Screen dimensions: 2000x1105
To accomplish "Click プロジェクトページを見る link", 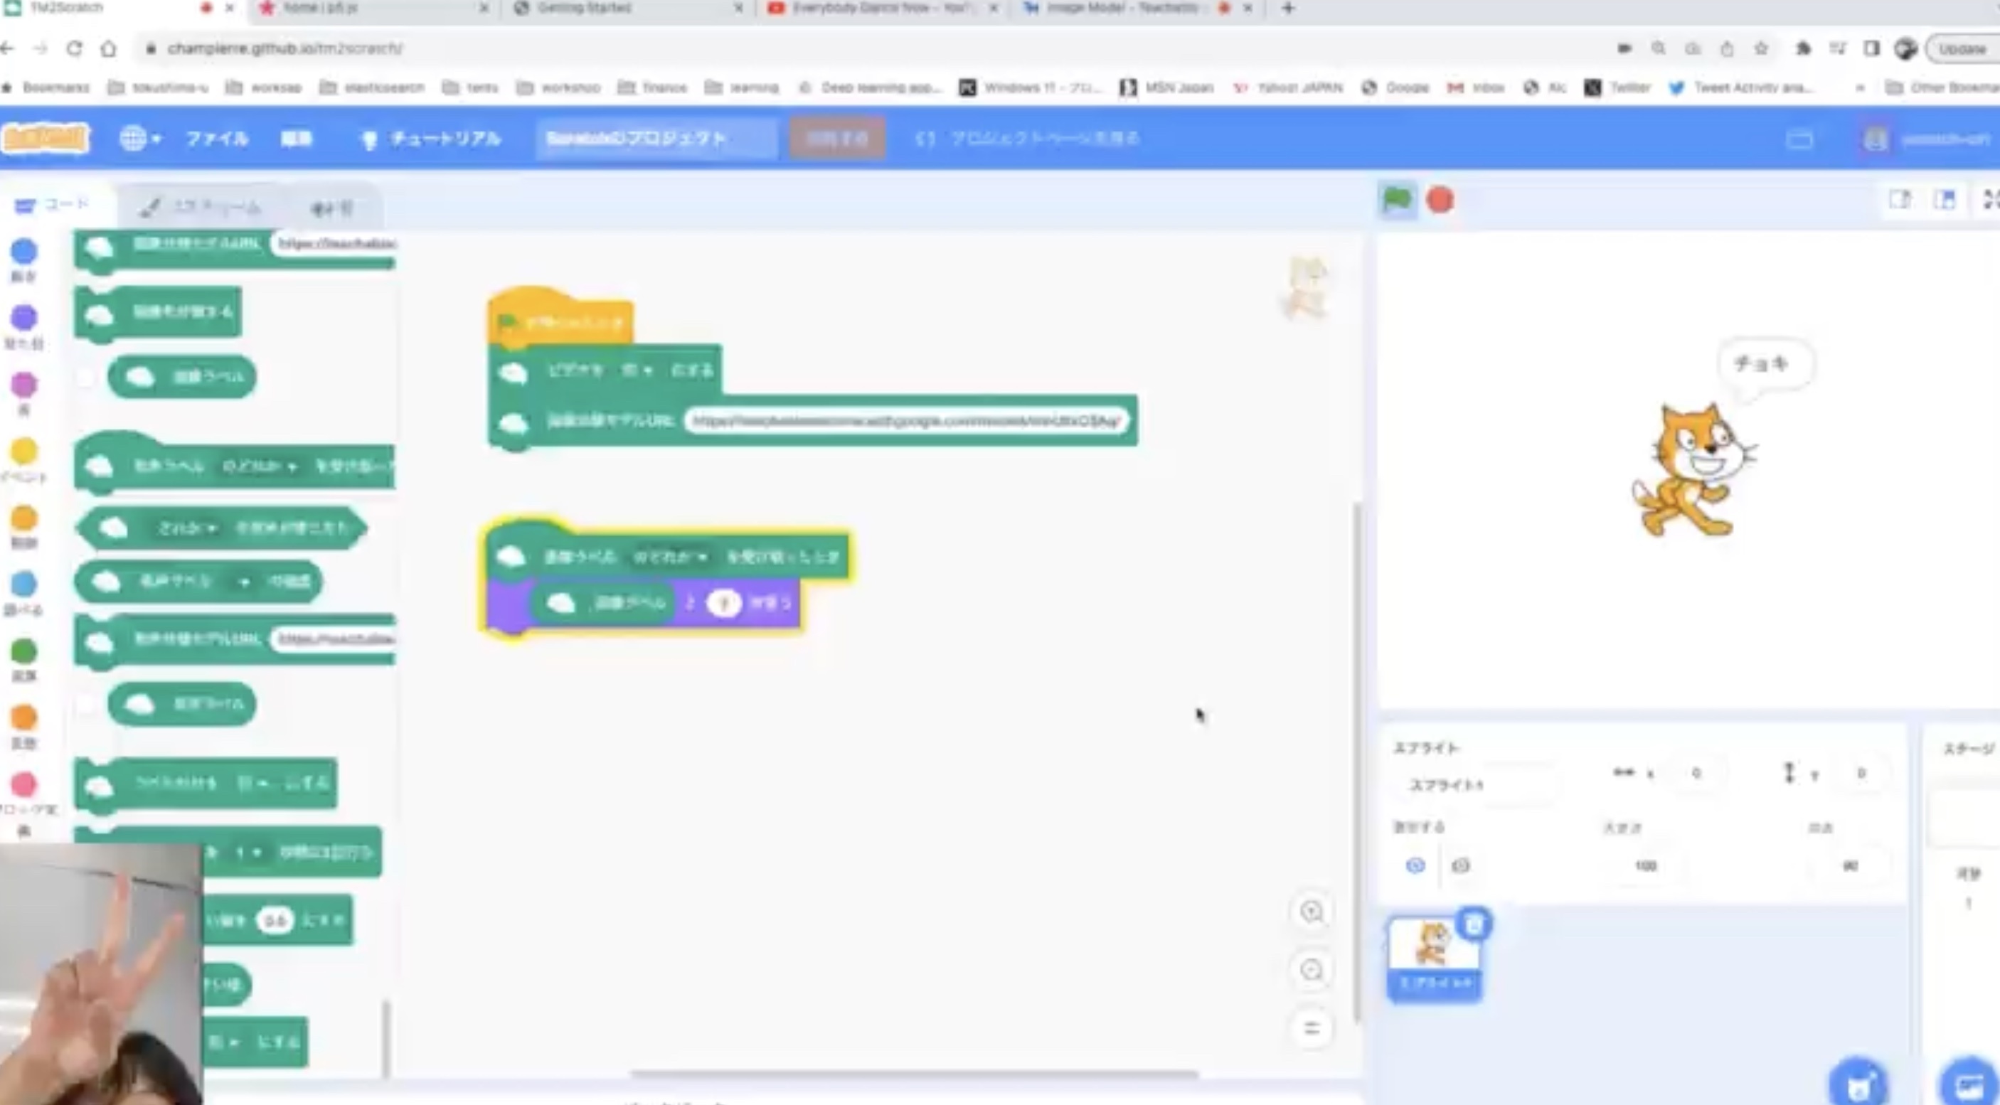I will point(1028,138).
